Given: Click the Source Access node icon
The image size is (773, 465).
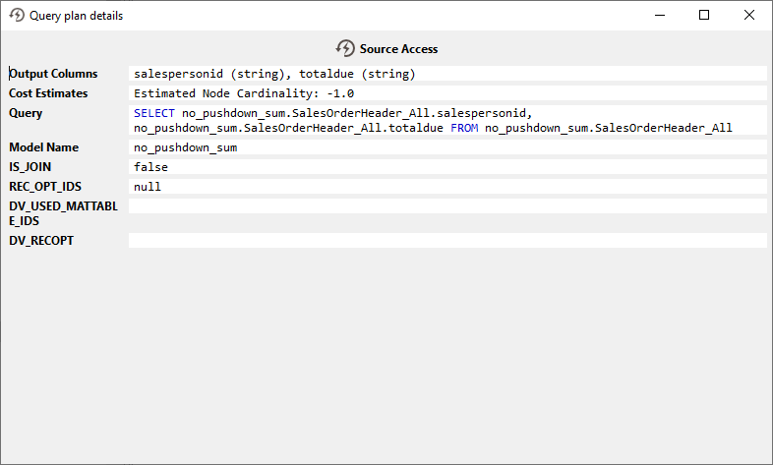Looking at the screenshot, I should point(345,48).
